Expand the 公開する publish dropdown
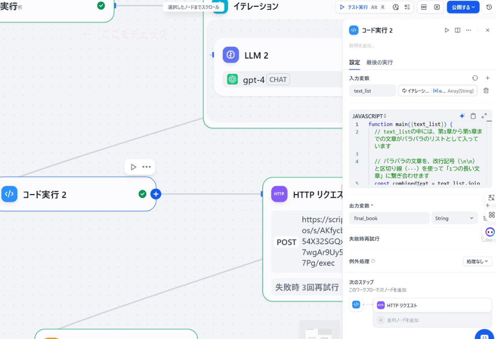The width and height of the screenshot is (496, 339). (x=463, y=7)
